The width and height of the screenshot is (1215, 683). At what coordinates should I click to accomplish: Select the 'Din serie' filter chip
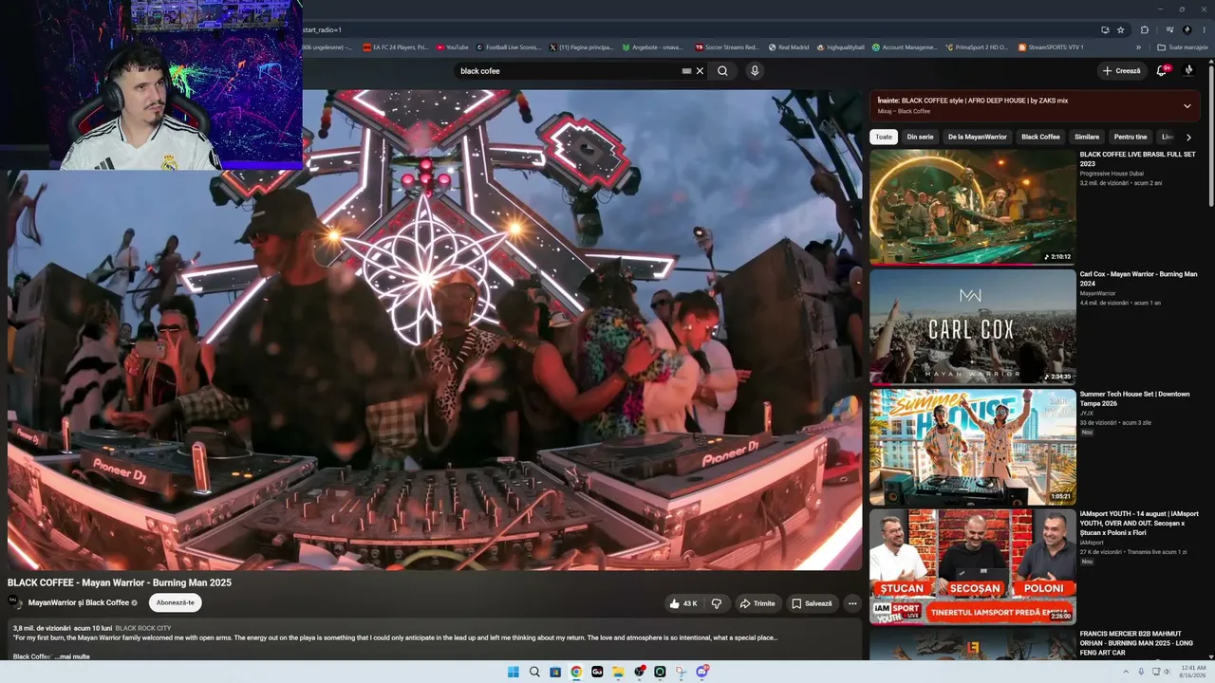tap(920, 137)
